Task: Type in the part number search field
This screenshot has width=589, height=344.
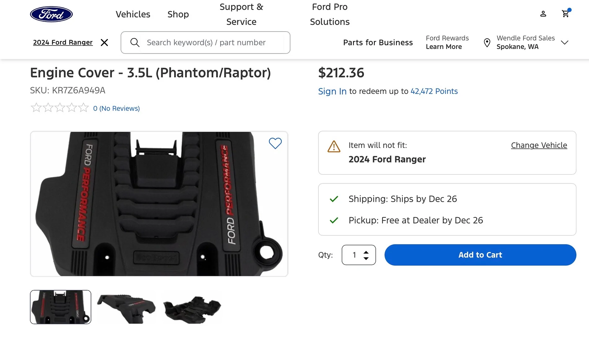Action: 214,42
